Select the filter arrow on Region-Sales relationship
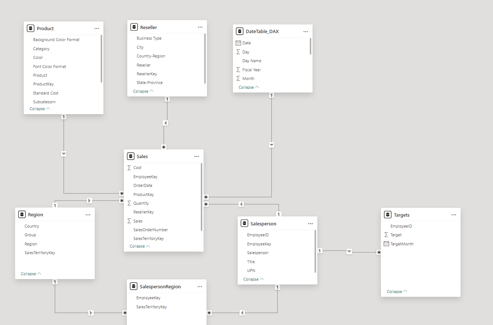The width and height of the screenshot is (493, 325). pyautogui.click(x=89, y=200)
